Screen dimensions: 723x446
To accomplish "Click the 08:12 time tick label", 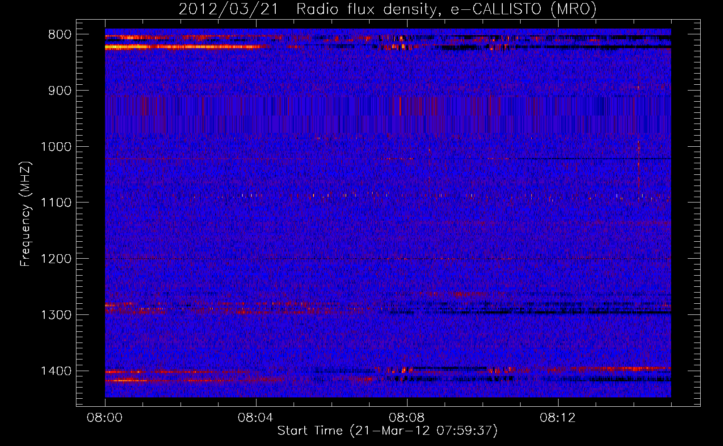I will [558, 418].
